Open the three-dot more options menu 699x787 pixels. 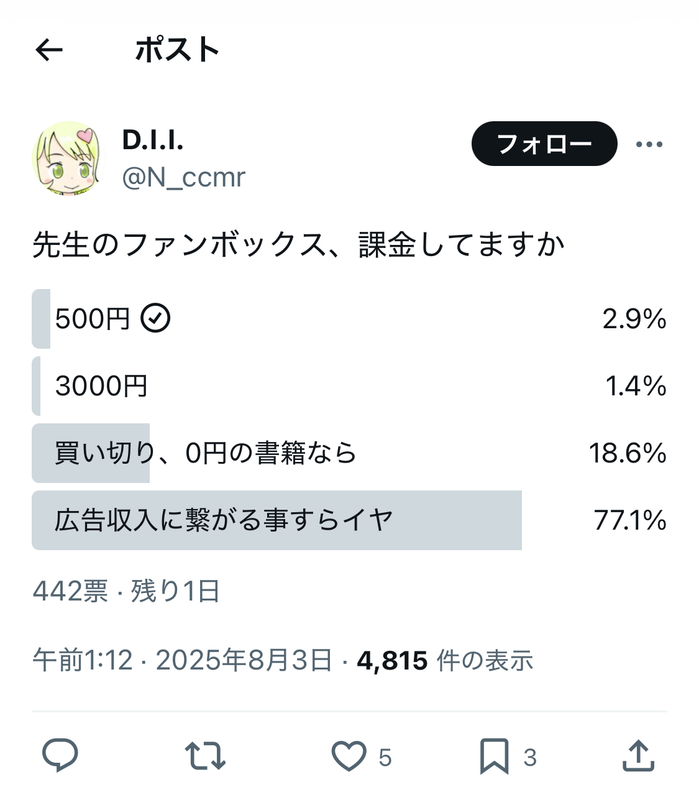coord(649,144)
